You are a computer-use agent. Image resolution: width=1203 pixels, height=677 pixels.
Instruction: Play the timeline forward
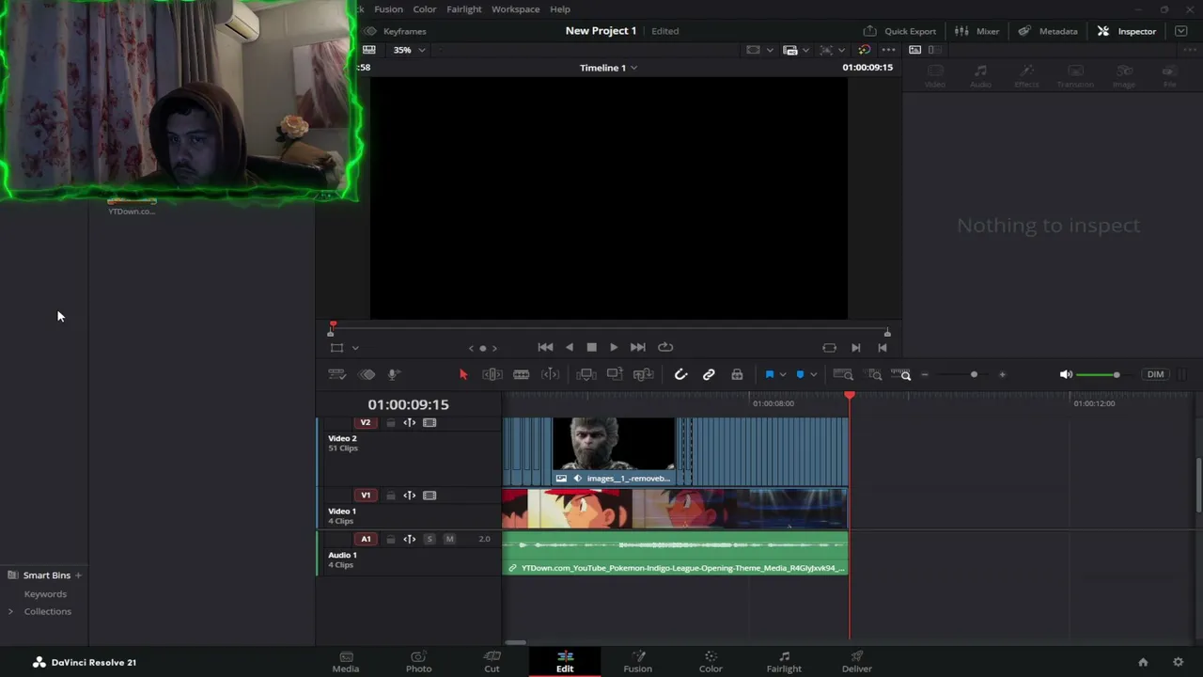click(614, 347)
